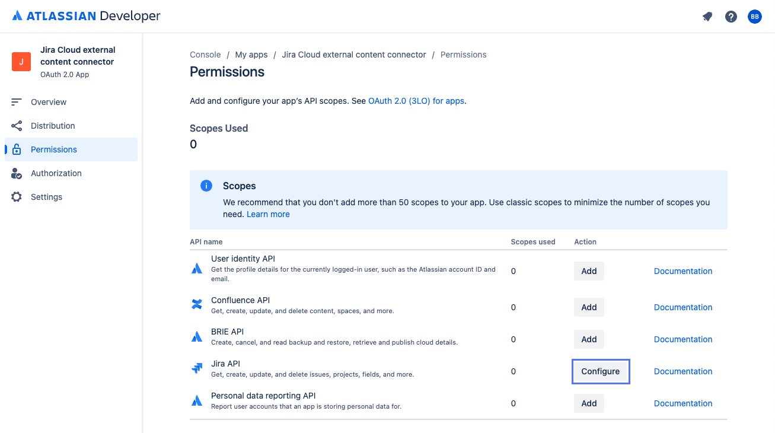Click the Permissions breadcrumb text
Viewport: 775px width, 433px height.
pyautogui.click(x=463, y=55)
